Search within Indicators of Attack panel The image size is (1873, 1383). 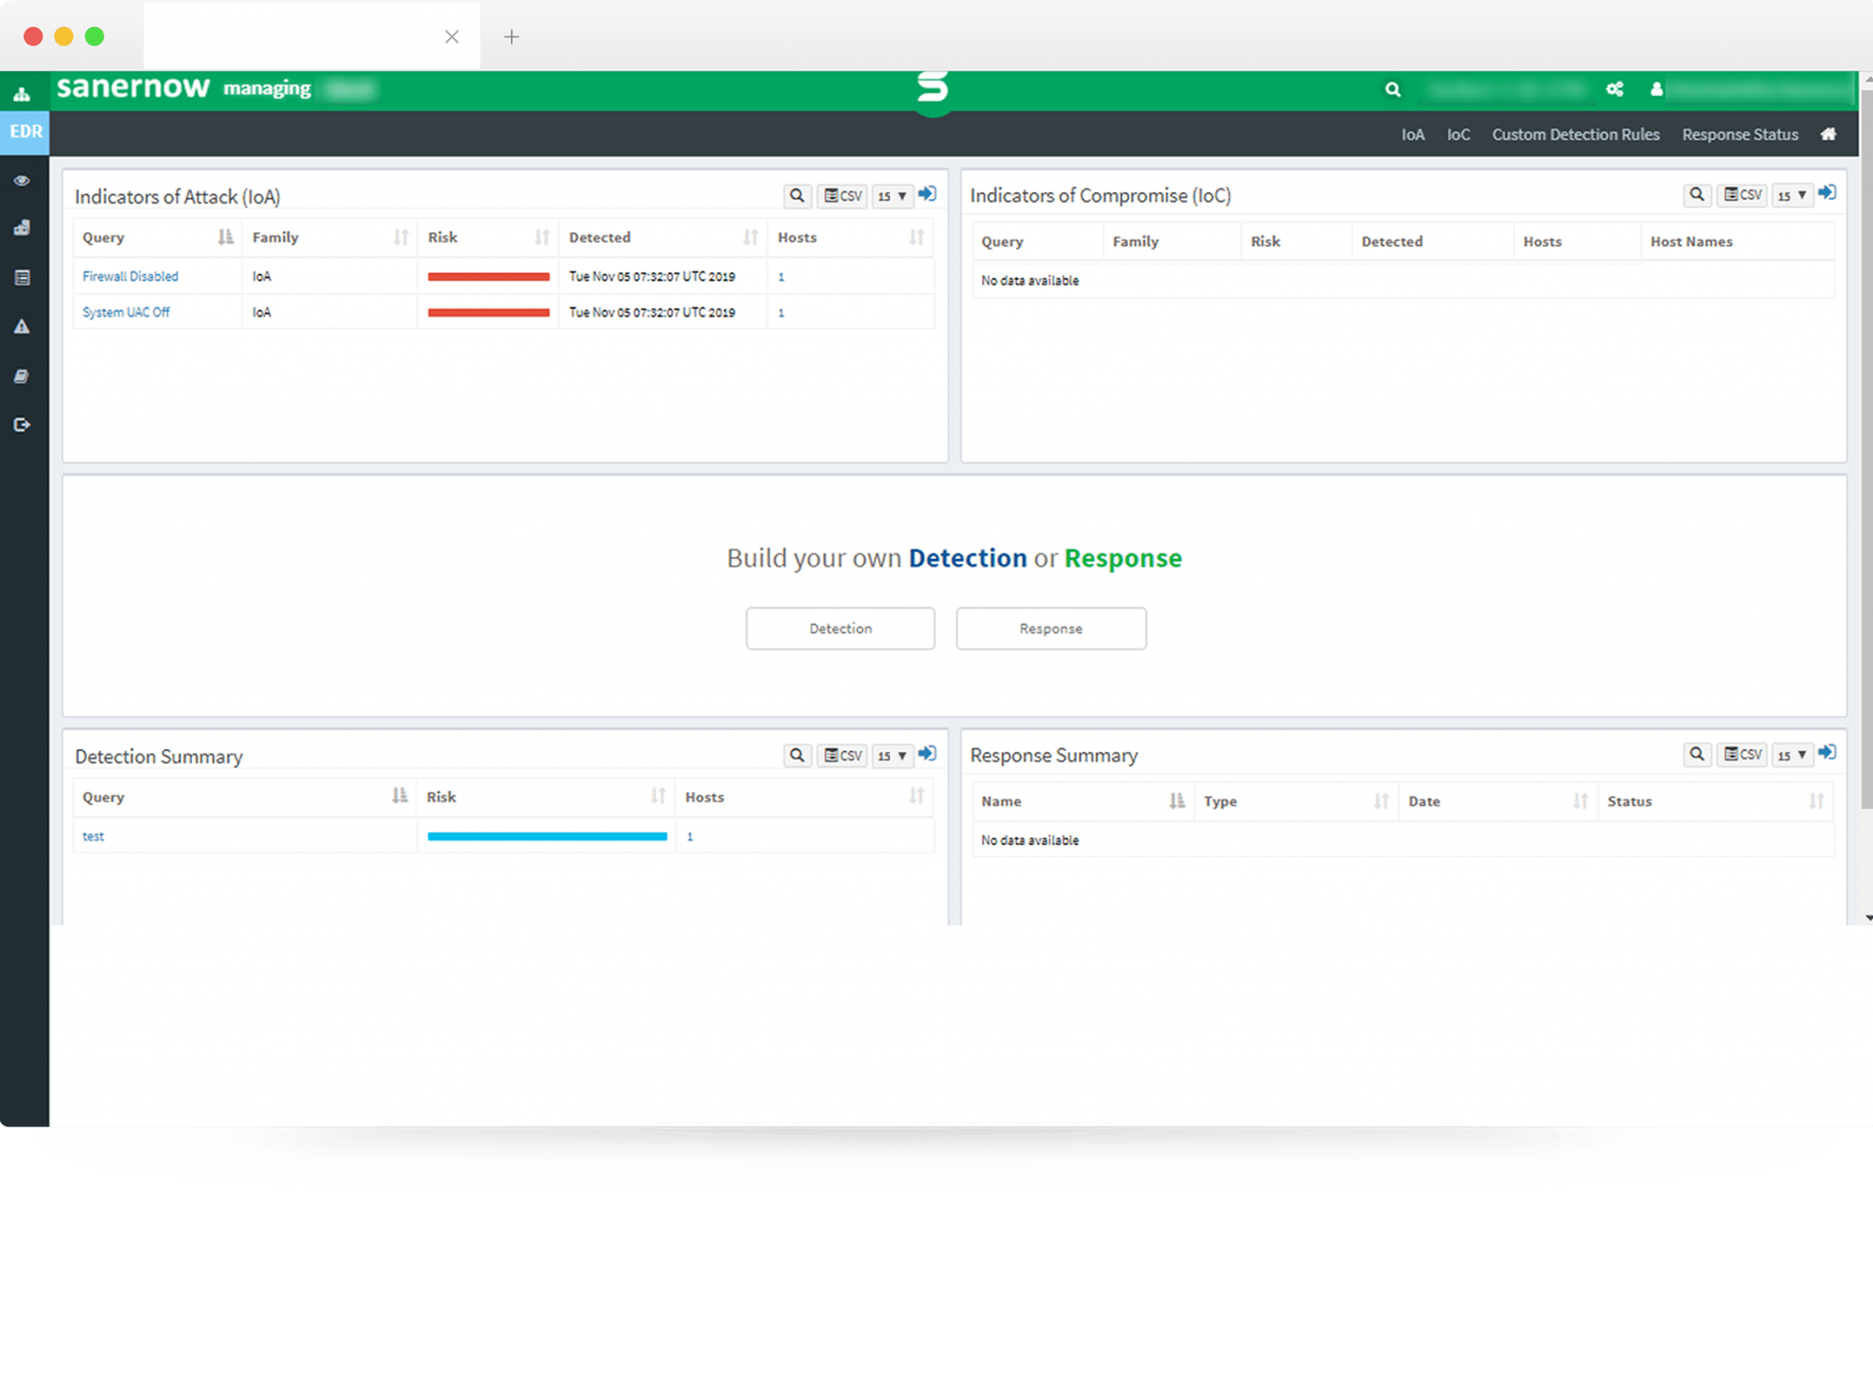[797, 196]
